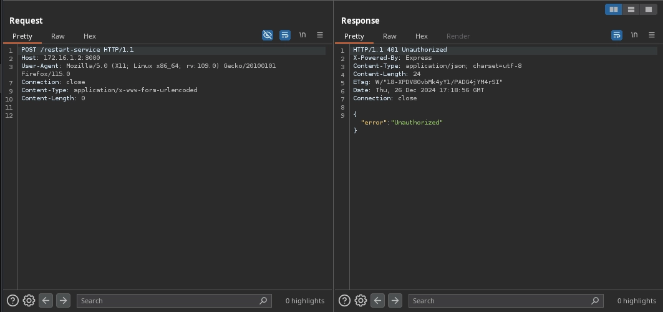
Task: Switch to the Response Hex tab
Action: pyautogui.click(x=422, y=36)
